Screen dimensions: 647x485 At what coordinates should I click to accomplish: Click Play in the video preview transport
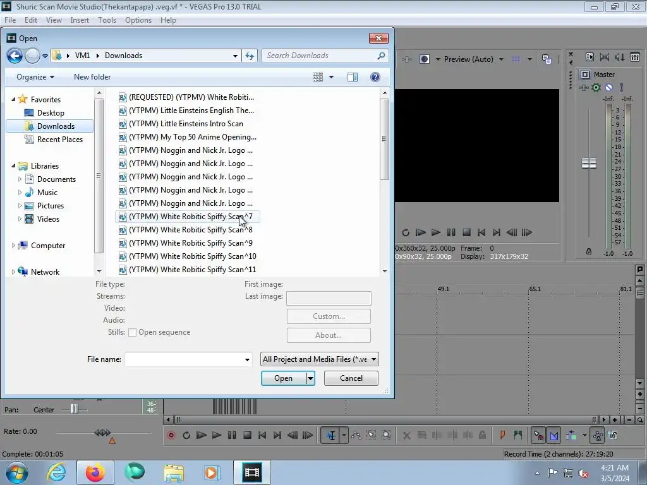coord(436,232)
